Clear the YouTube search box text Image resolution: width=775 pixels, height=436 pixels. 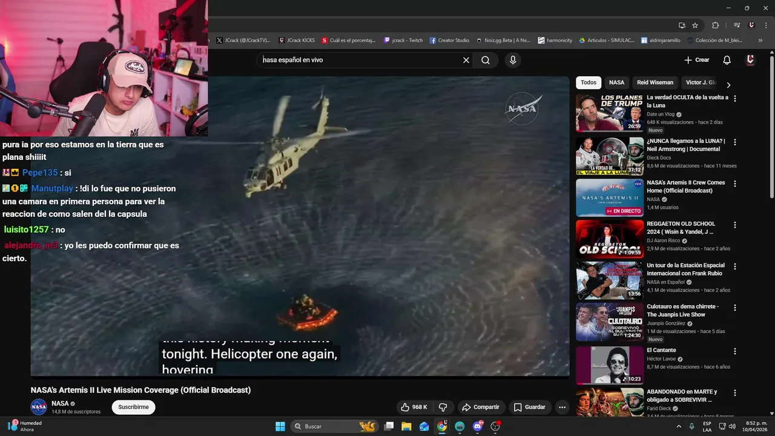pyautogui.click(x=466, y=60)
